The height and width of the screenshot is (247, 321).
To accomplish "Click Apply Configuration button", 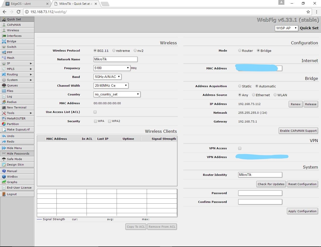I will [x=302, y=211].
